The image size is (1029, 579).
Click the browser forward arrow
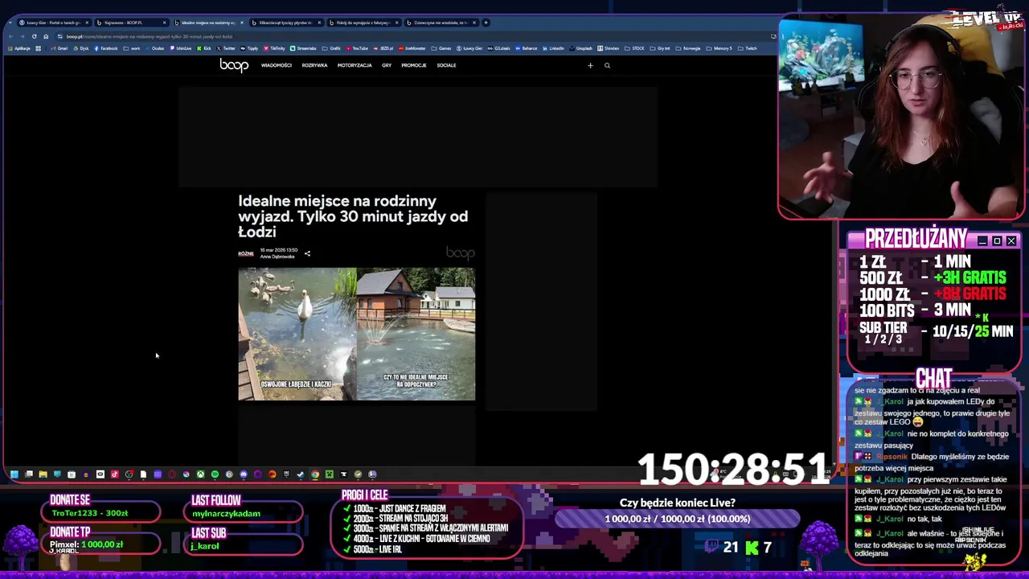pyautogui.click(x=23, y=36)
